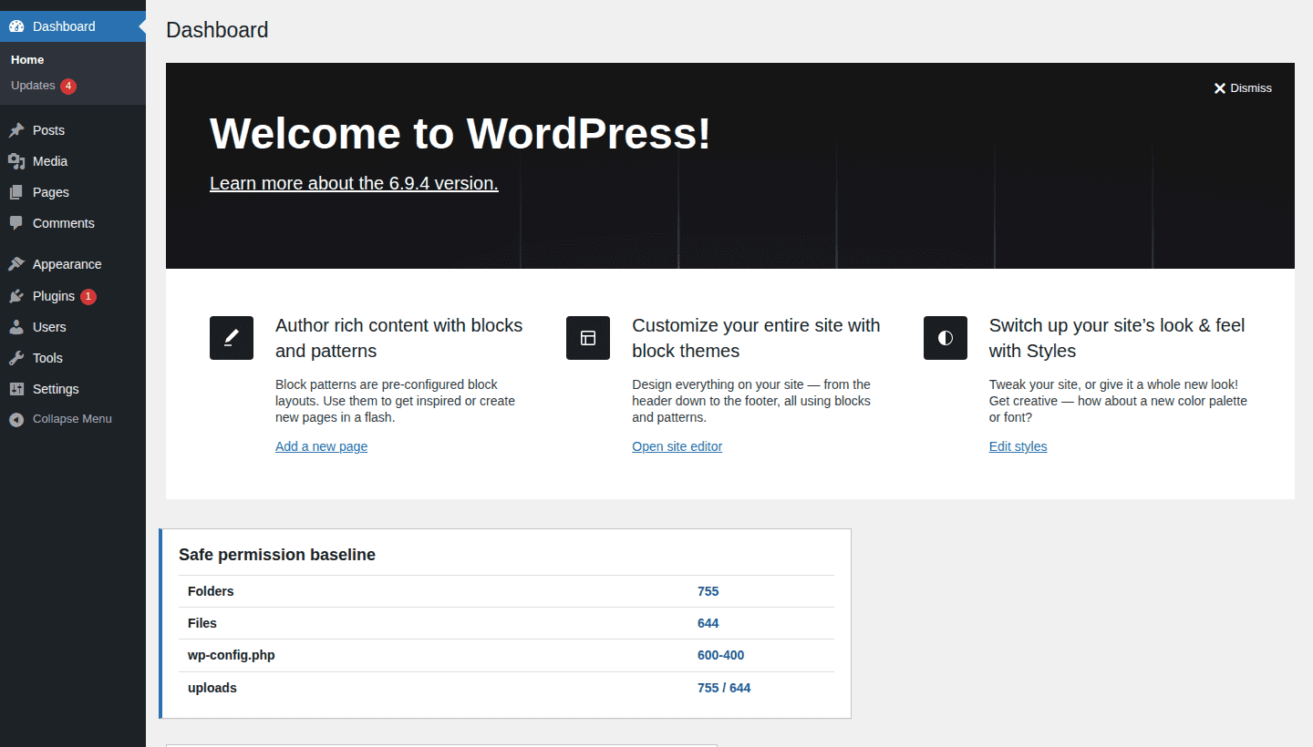1313x747 pixels.
Task: Dismiss the Welcome to WordPress panel
Action: point(1242,88)
